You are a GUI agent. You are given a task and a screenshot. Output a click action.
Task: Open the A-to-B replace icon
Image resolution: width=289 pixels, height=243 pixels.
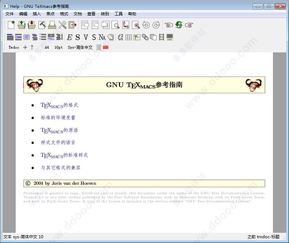coord(126,25)
